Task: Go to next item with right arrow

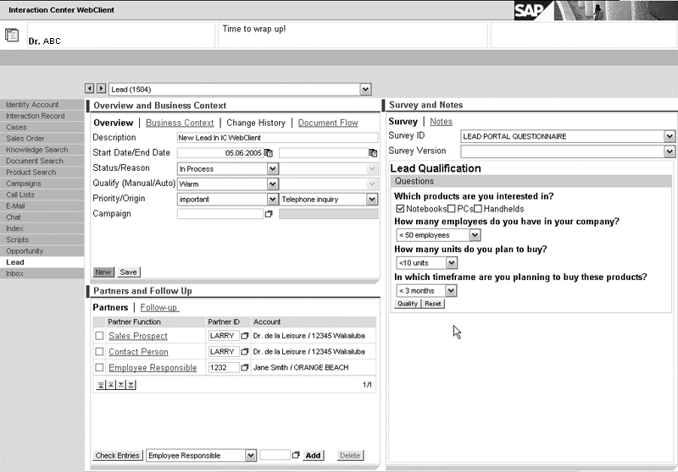Action: pos(101,89)
